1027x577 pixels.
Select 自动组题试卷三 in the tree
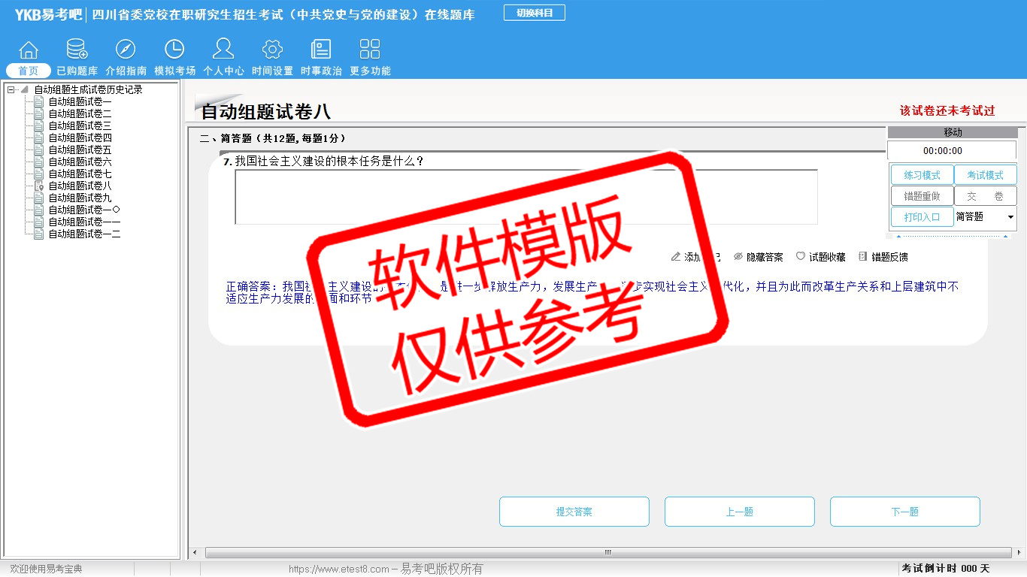click(x=80, y=126)
